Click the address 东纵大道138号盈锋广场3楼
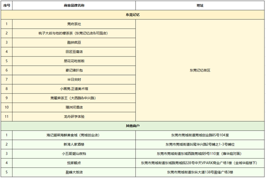 click(200, 172)
